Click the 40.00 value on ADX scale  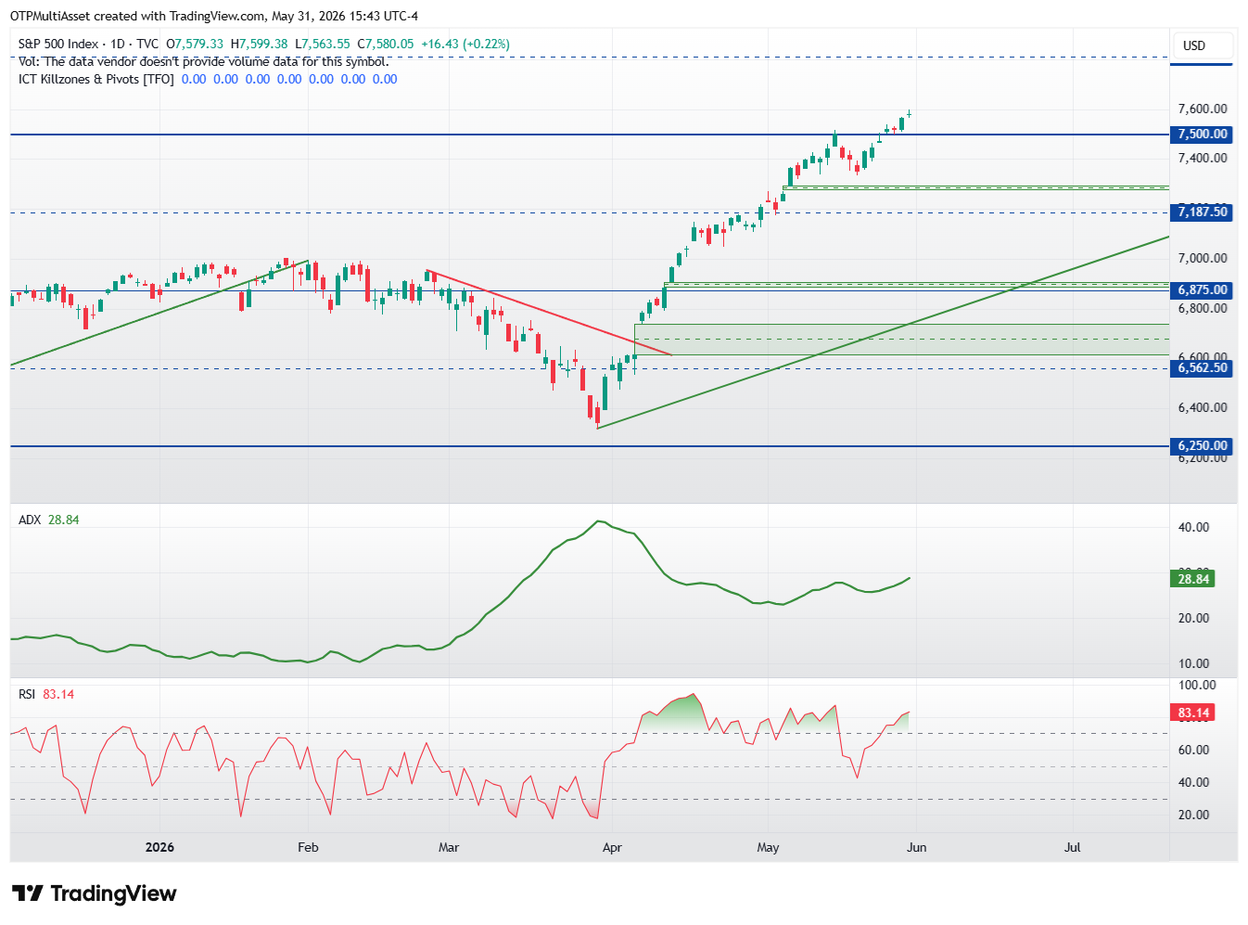click(1193, 527)
